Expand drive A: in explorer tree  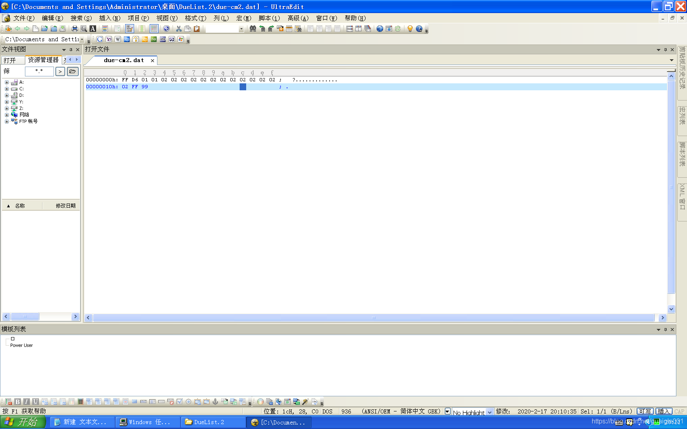(7, 82)
